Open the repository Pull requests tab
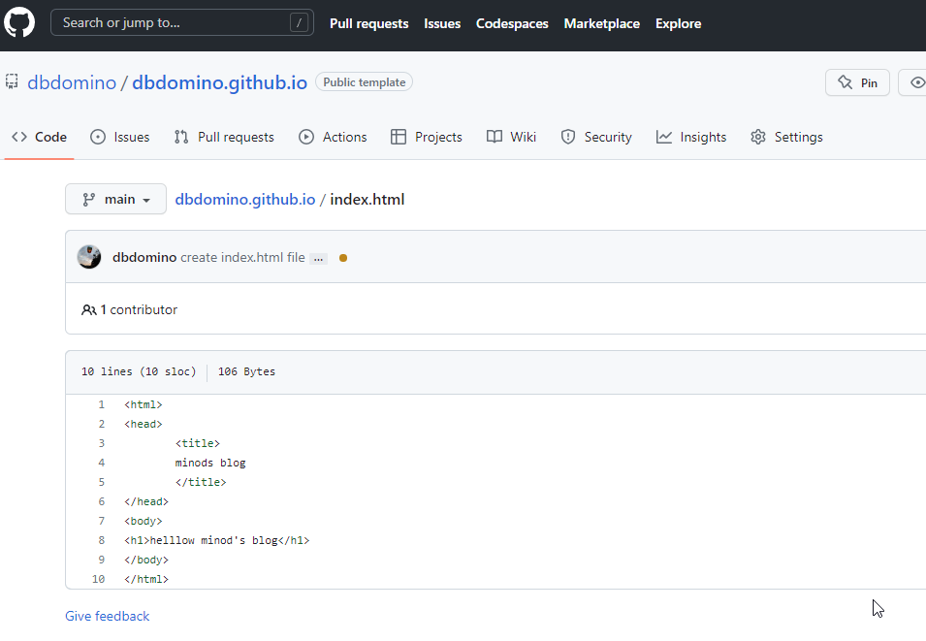This screenshot has width=926, height=641. click(224, 137)
